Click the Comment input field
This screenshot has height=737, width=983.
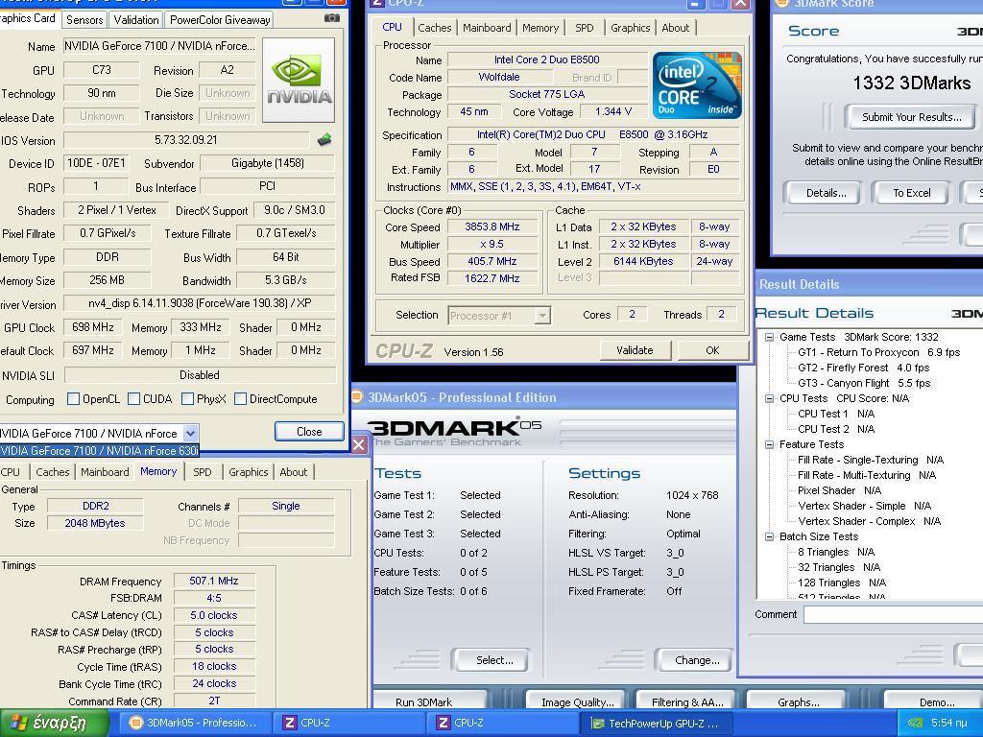point(894,614)
